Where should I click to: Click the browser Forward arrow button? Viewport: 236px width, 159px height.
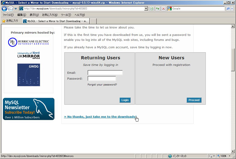tap(11, 9)
